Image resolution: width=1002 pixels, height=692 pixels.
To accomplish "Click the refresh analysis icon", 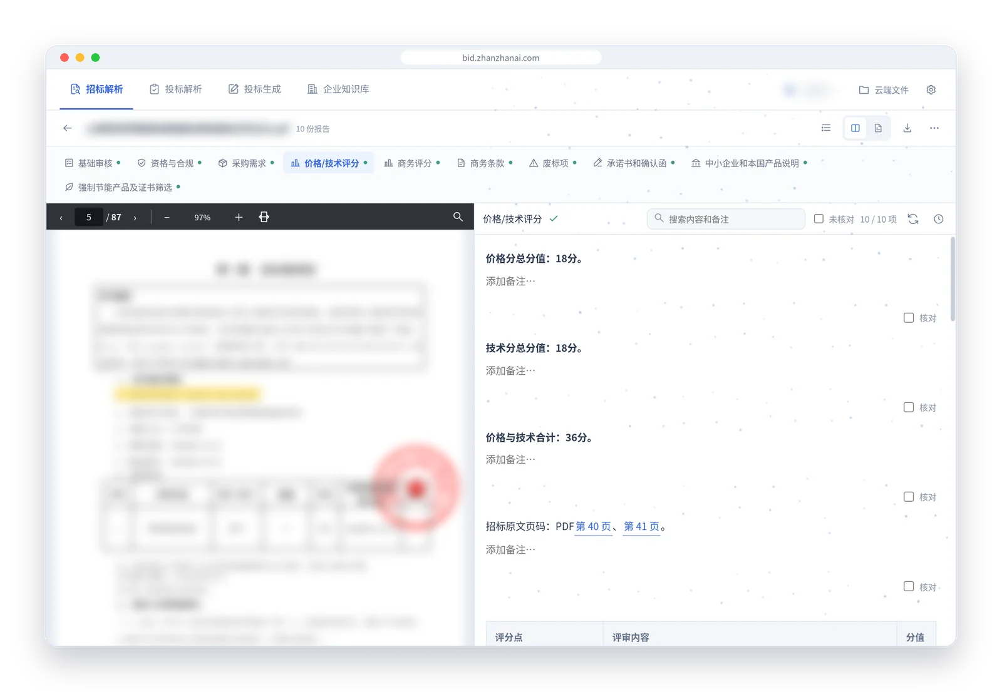I will (x=913, y=219).
